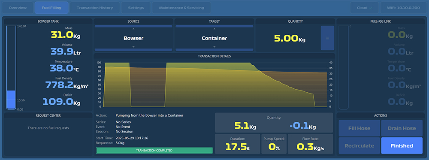
Task: Select the Fuel Filling tab
Action: pos(51,8)
